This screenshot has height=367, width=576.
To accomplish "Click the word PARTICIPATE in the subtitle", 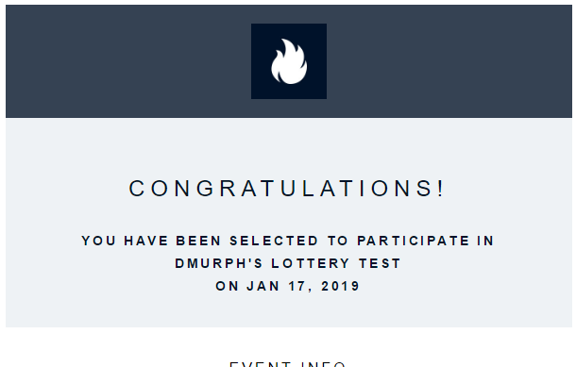I will pyautogui.click(x=414, y=241).
